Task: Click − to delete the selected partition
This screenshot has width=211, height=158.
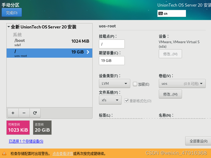Action: pos(24,113)
